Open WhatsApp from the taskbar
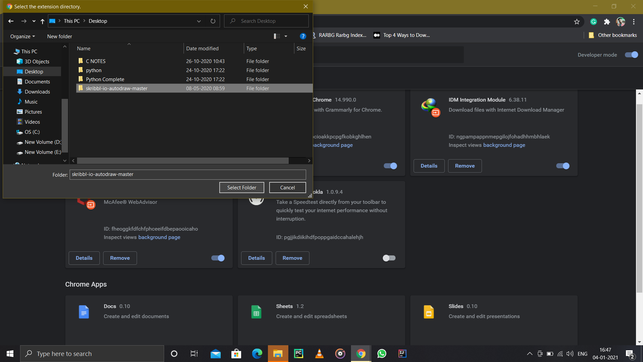Image resolution: width=643 pixels, height=362 pixels. tap(381, 354)
